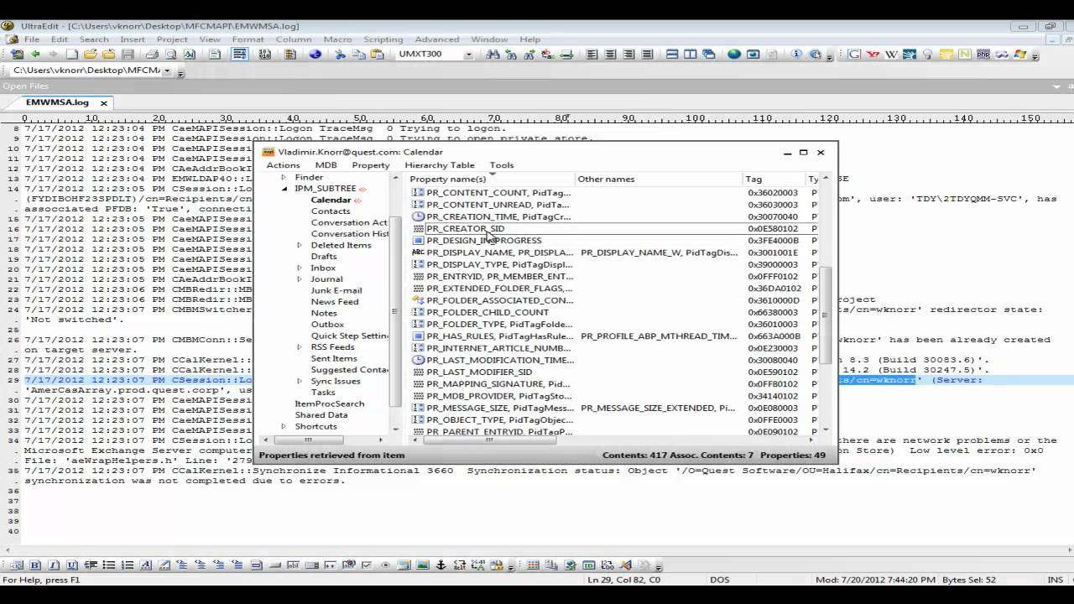1074x604 pixels.
Task: Open the Tools menu in MFCMAPI window
Action: [502, 165]
